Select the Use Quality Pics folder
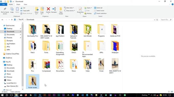174x97 pixels. (33, 30)
